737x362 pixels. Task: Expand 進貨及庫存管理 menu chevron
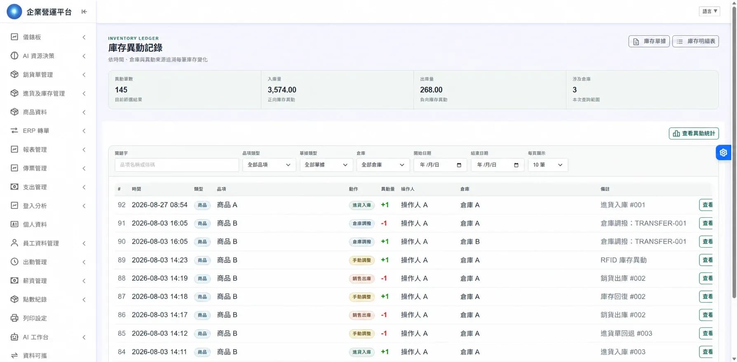click(x=84, y=93)
